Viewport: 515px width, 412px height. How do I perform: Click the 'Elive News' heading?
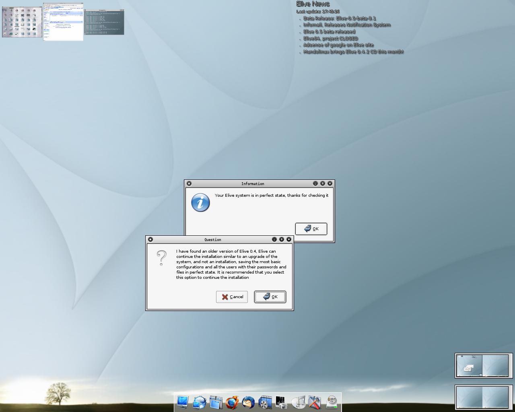coord(313,4)
